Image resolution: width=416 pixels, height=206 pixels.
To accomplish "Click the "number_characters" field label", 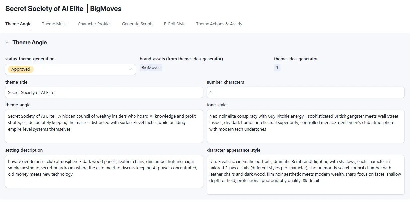I will point(225,82).
